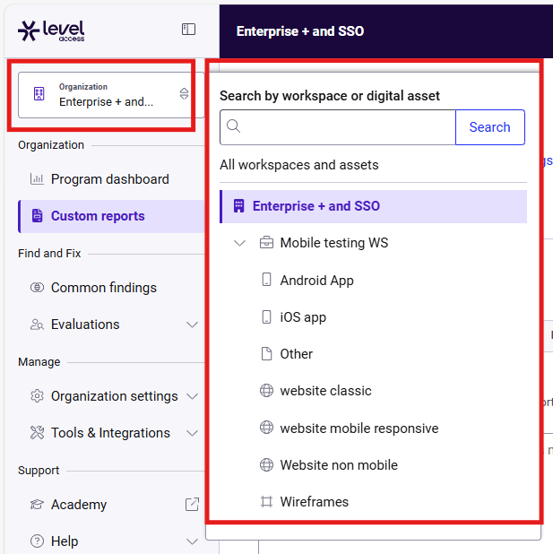Focus the workspace search input field
This screenshot has width=553, height=554.
(x=338, y=127)
